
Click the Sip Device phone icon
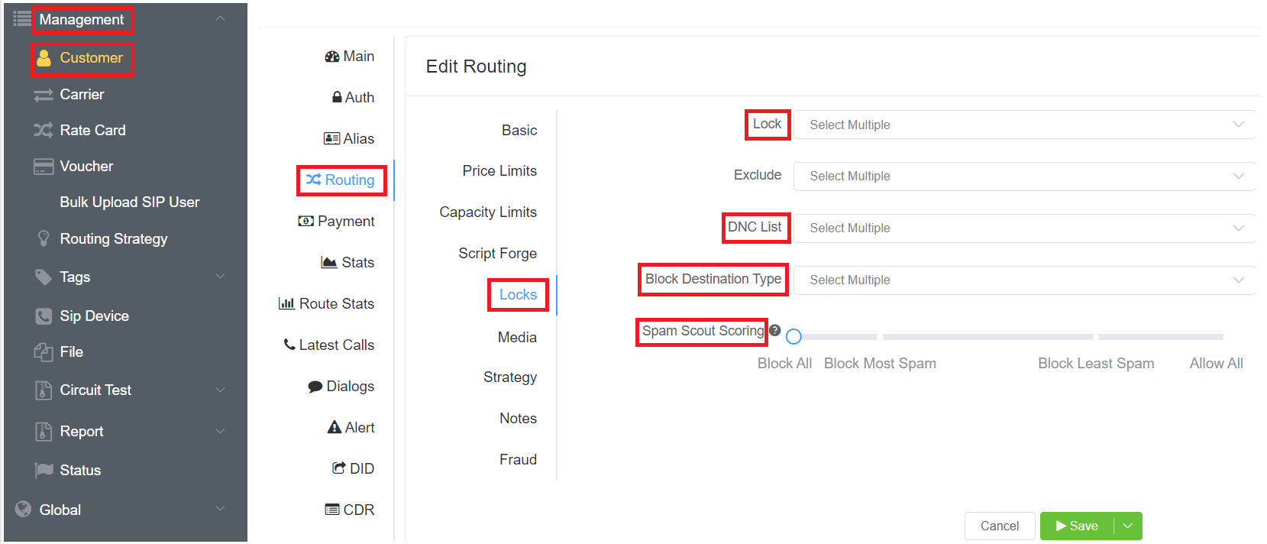coord(44,316)
